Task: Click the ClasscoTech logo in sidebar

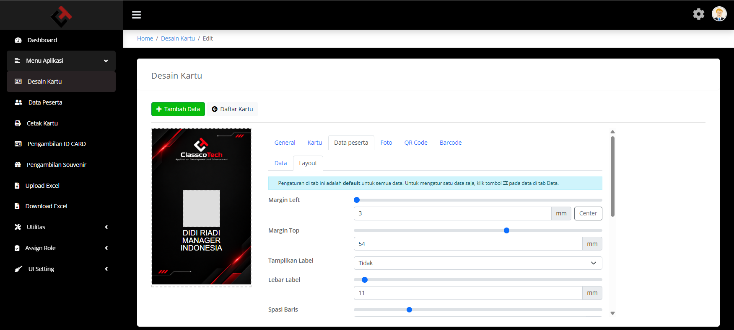Action: point(61,17)
